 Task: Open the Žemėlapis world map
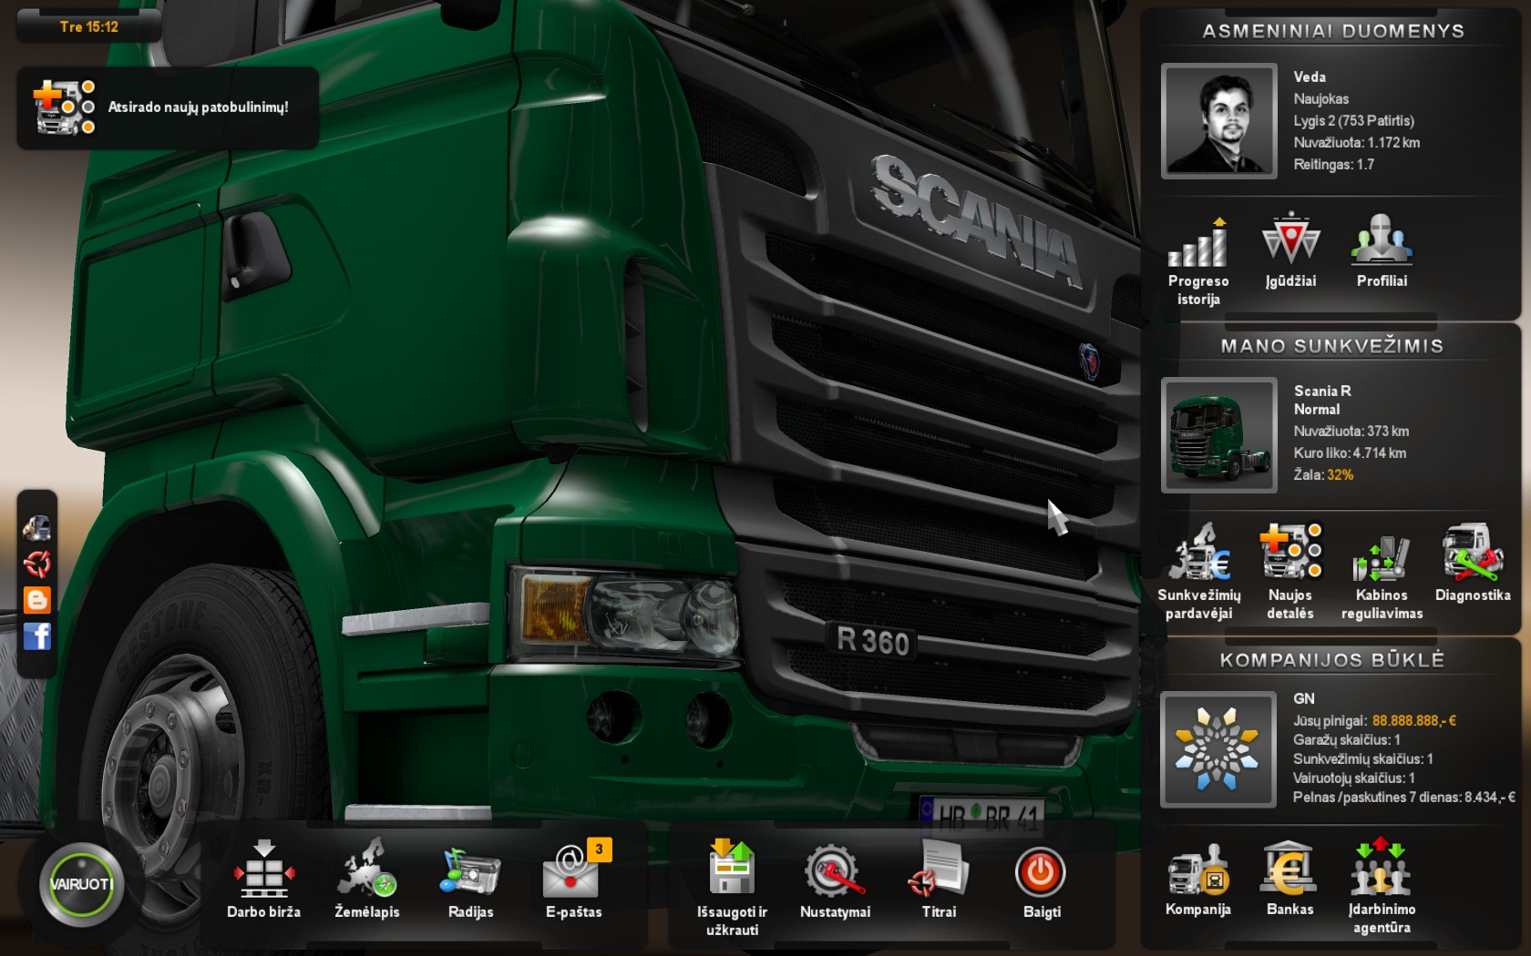[x=367, y=880]
